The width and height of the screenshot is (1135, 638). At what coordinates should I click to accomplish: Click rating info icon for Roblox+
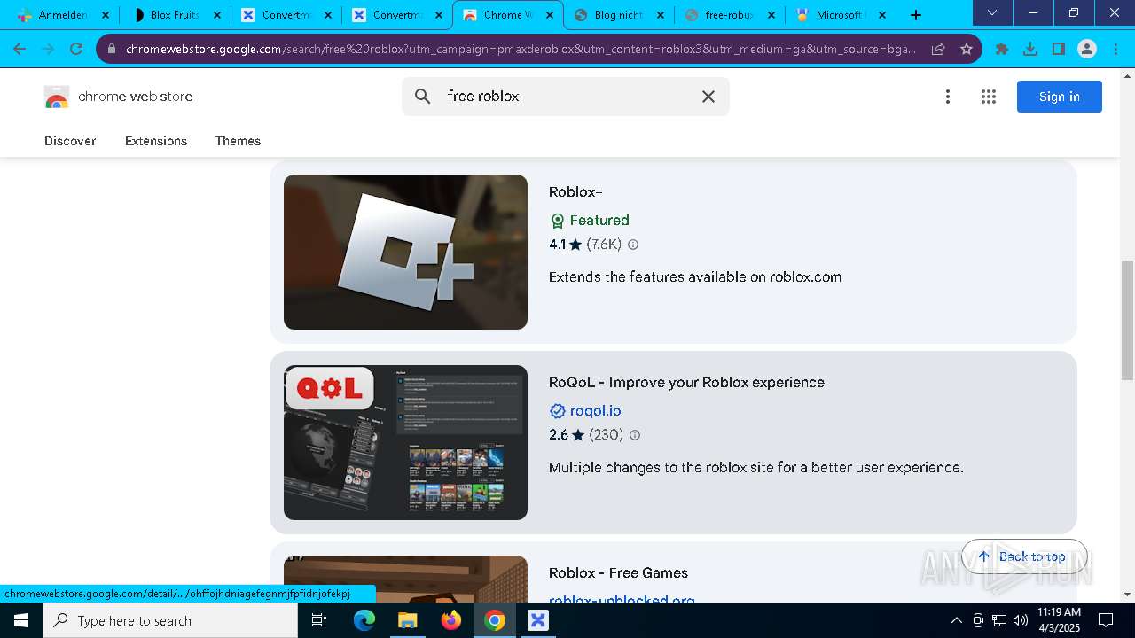(x=633, y=245)
